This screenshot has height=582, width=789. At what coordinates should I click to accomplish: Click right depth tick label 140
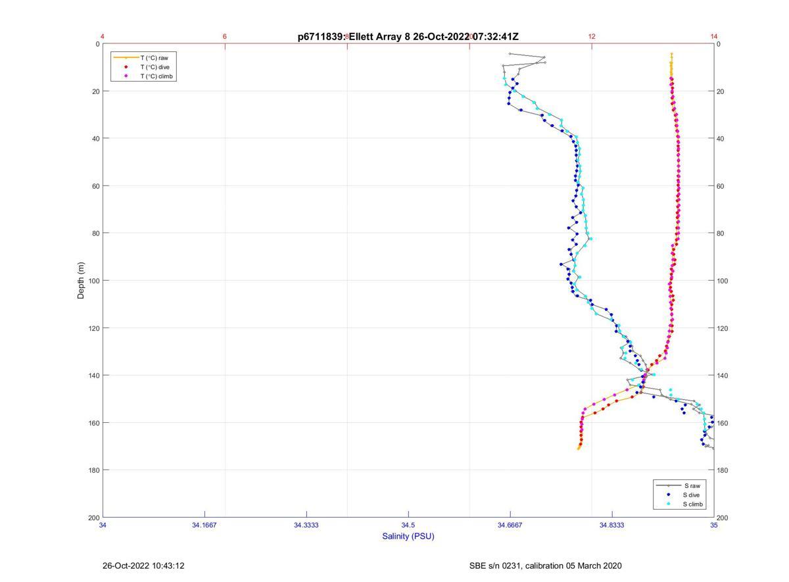[723, 376]
